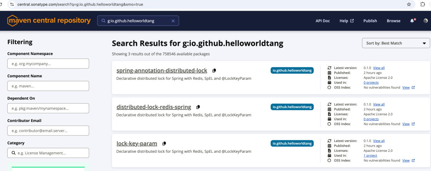The width and height of the screenshot is (431, 171).
Task: View OSS Index for spring-annotation-distributed-lock
Action: (x=406, y=88)
